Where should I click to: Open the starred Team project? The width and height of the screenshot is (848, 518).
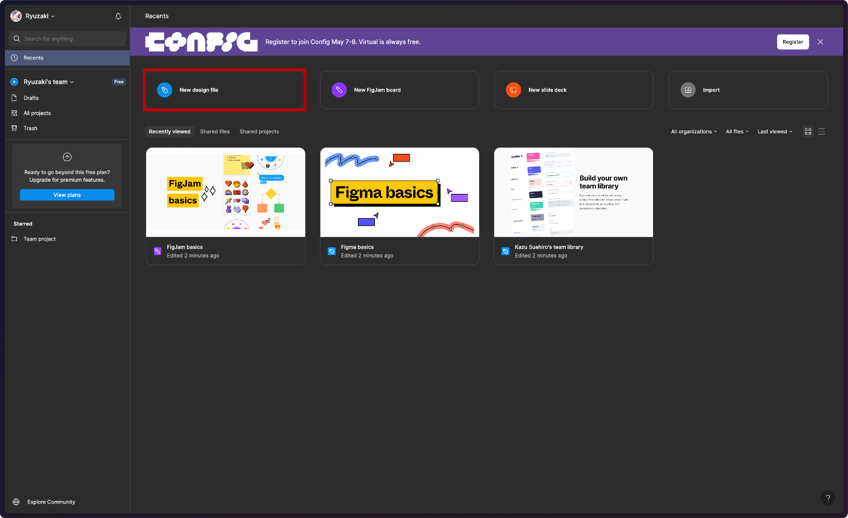point(67,239)
